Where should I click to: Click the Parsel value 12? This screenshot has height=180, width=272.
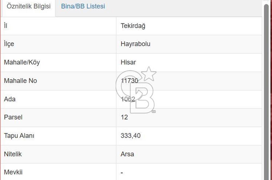pos(124,118)
